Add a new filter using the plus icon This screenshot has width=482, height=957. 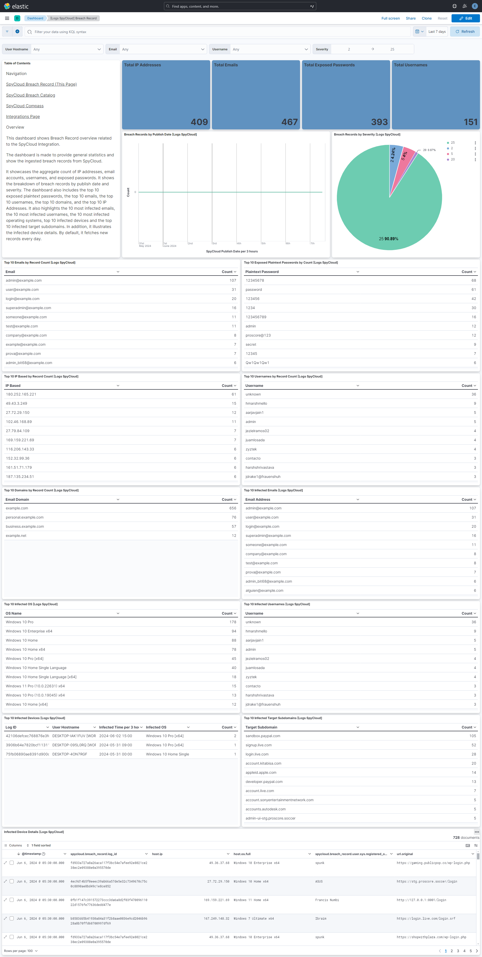click(x=18, y=32)
